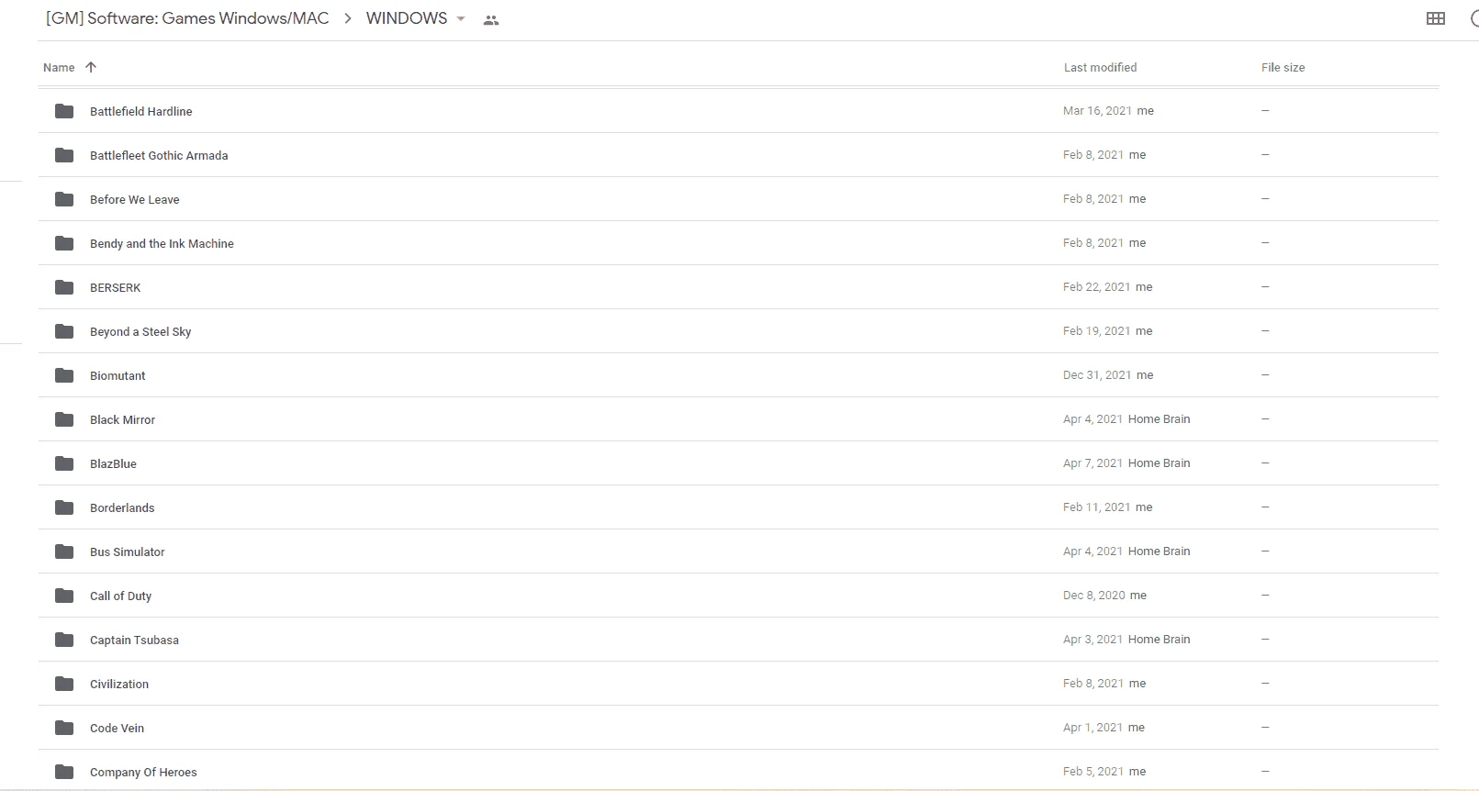Click Biomutant folder name
Image resolution: width=1479 pixels, height=791 pixels.
pyautogui.click(x=118, y=375)
